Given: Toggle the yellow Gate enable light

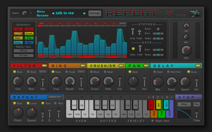Looking at the screenshot, I should [133, 49].
